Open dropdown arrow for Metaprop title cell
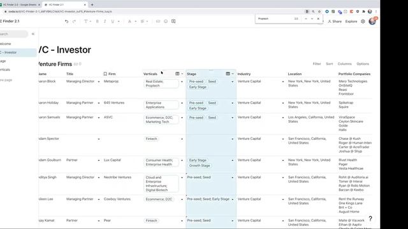 click(99, 82)
